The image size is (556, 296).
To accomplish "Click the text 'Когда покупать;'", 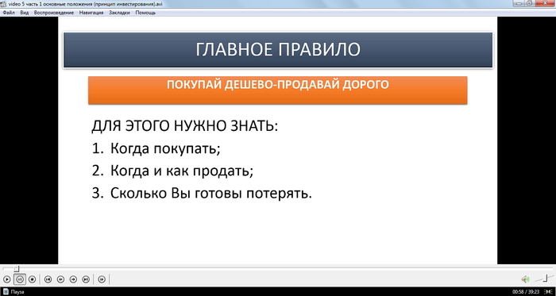I will click(x=165, y=148).
